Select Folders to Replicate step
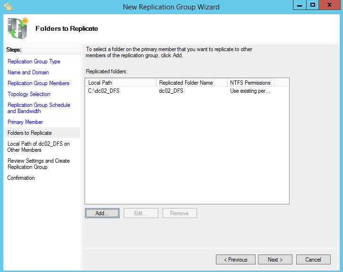This screenshot has width=343, height=272. [x=42, y=133]
